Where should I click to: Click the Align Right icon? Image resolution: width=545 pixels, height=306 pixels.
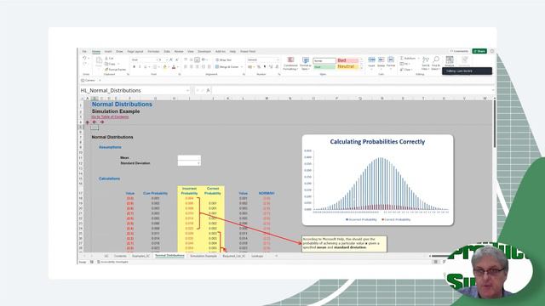(198, 66)
